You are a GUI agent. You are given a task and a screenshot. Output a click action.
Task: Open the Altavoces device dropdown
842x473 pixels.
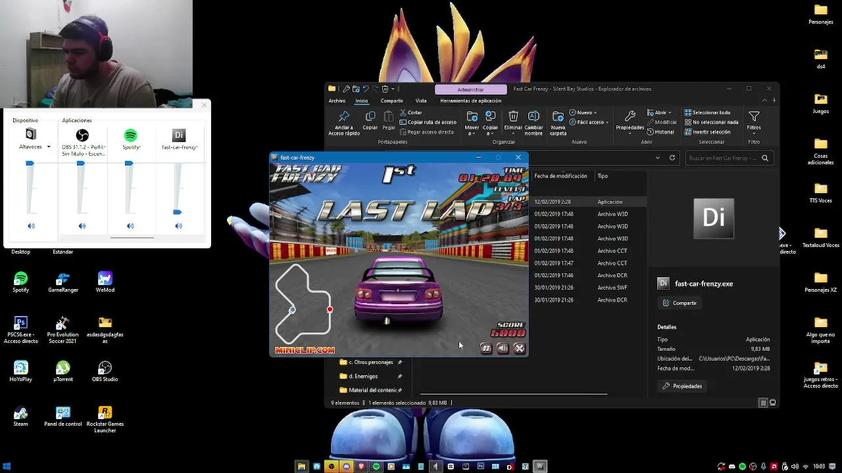click(x=48, y=147)
